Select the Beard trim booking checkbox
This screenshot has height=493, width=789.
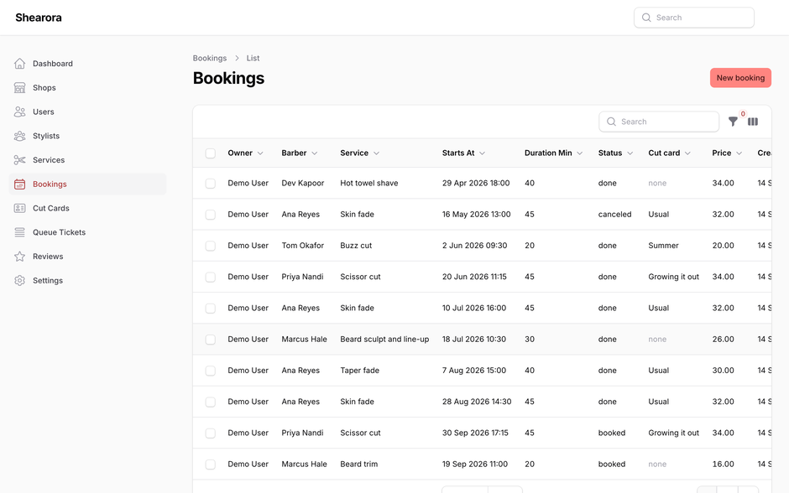pos(211,464)
